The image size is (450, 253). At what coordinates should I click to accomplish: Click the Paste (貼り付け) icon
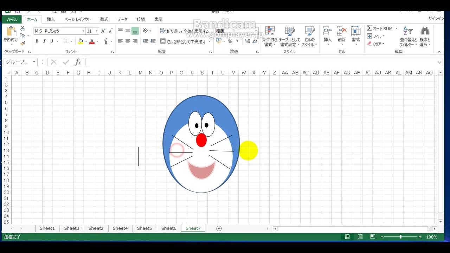tap(11, 32)
